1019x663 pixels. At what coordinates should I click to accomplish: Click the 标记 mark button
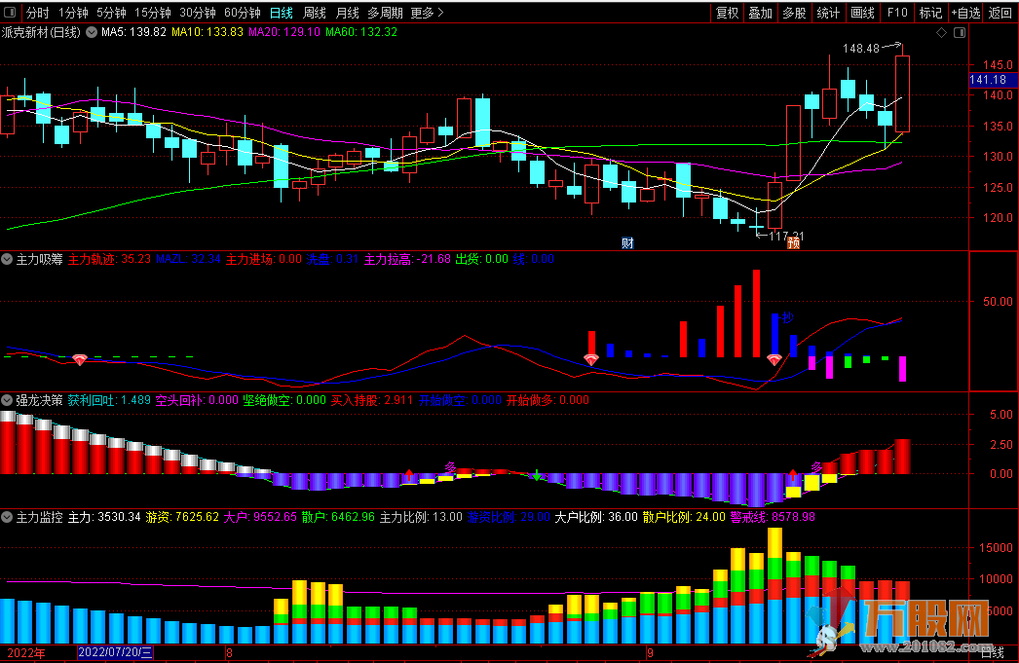point(930,13)
